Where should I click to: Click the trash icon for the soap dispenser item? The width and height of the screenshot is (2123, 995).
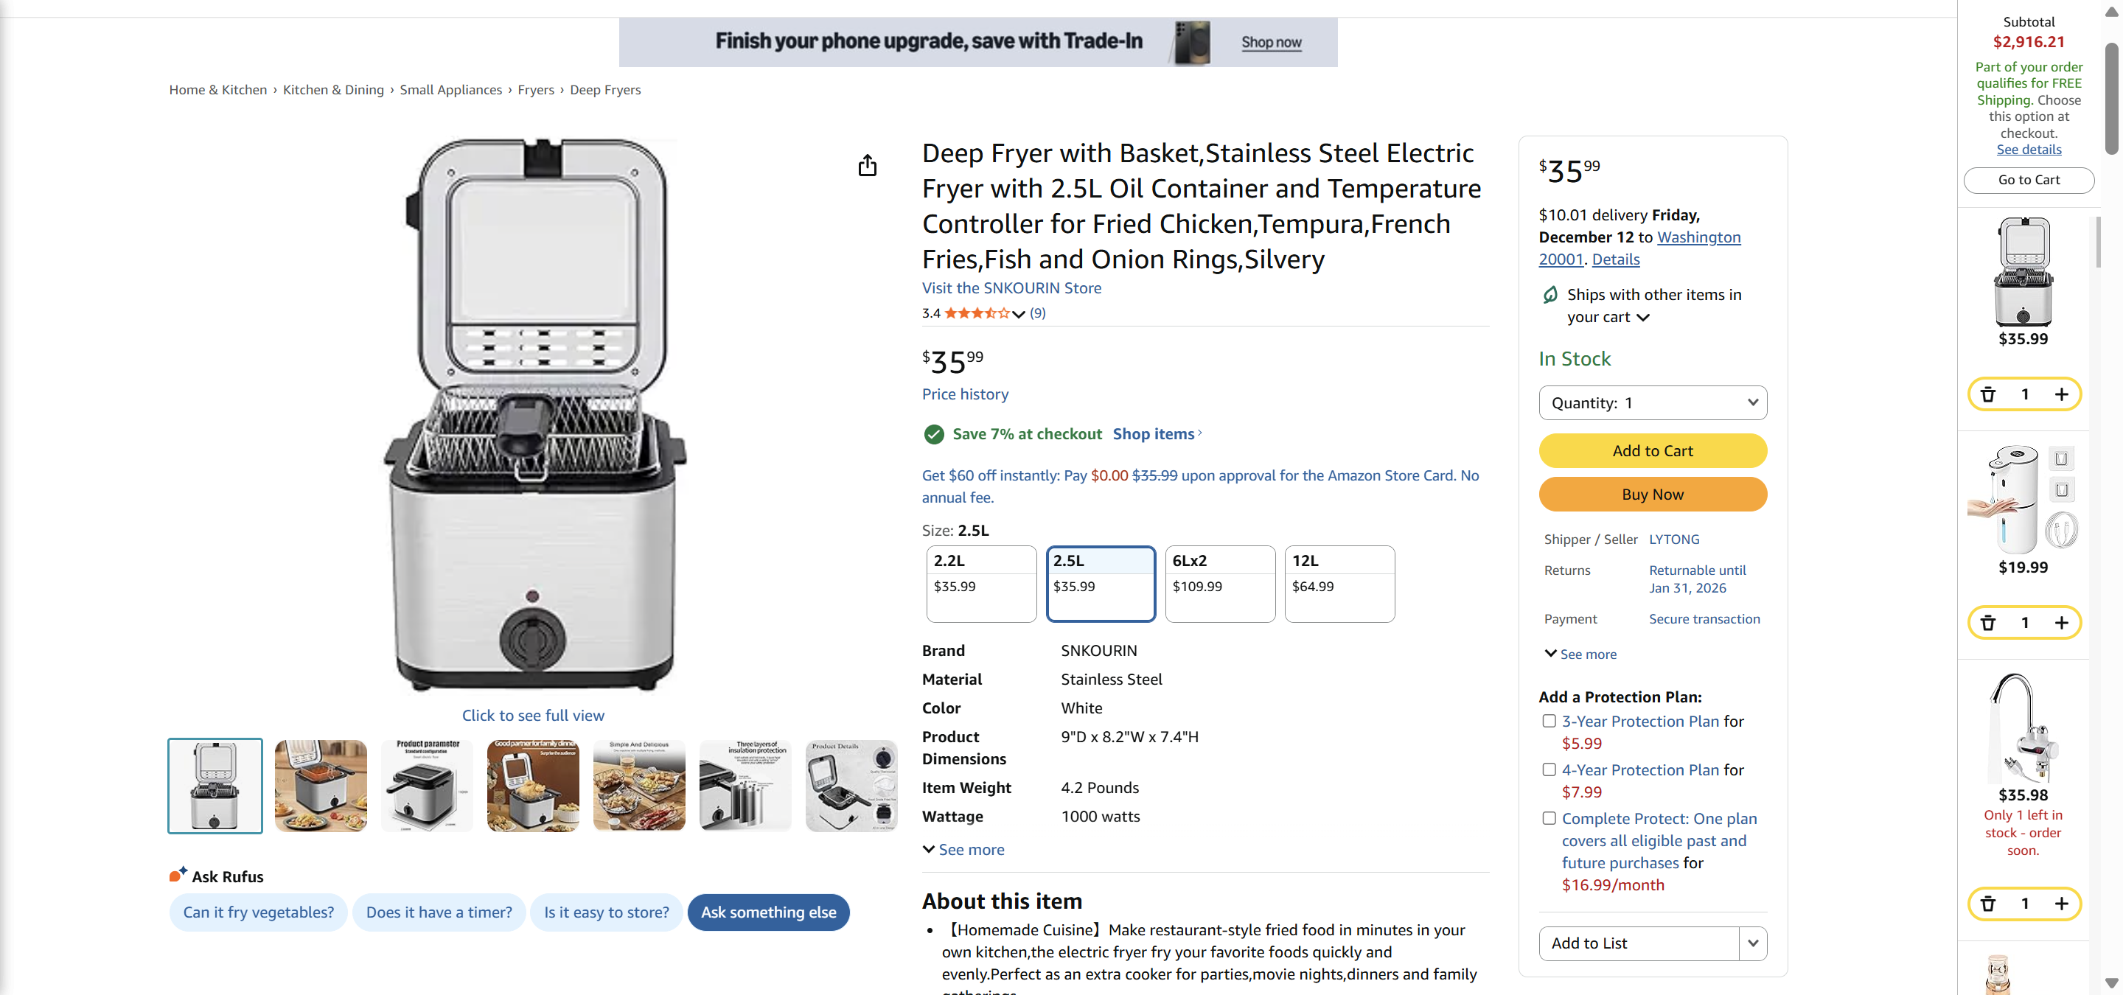point(1988,623)
